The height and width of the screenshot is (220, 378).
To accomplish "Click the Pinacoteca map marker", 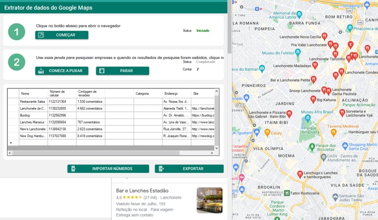I will (350, 28).
